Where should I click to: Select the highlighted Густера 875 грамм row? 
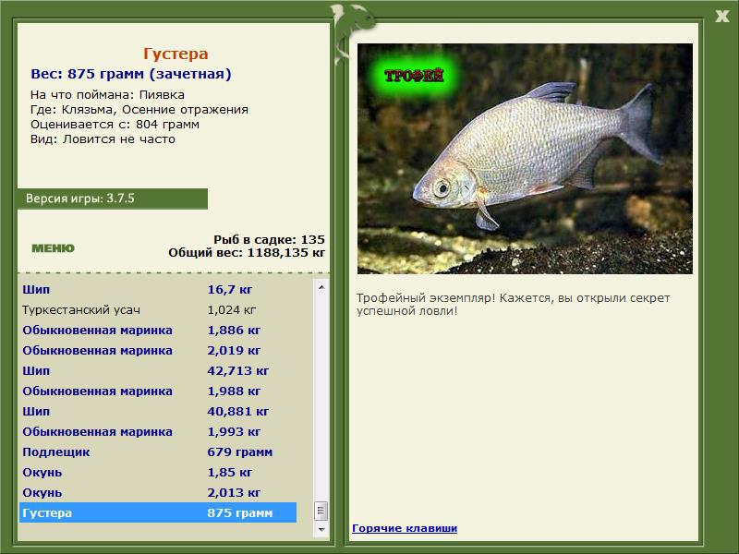coord(158,512)
